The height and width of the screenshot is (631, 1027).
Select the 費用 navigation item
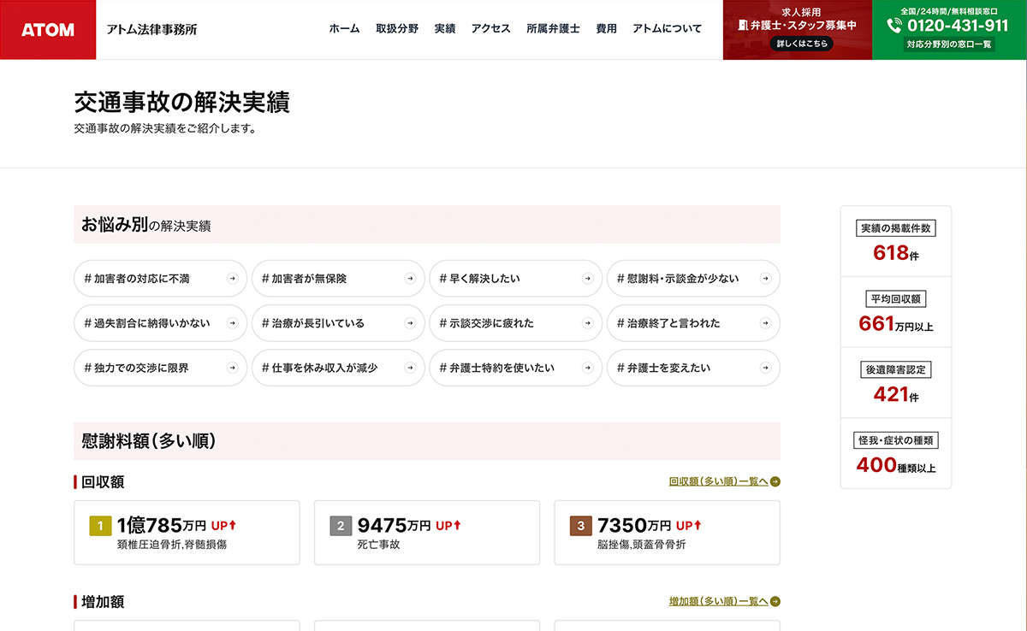click(606, 29)
